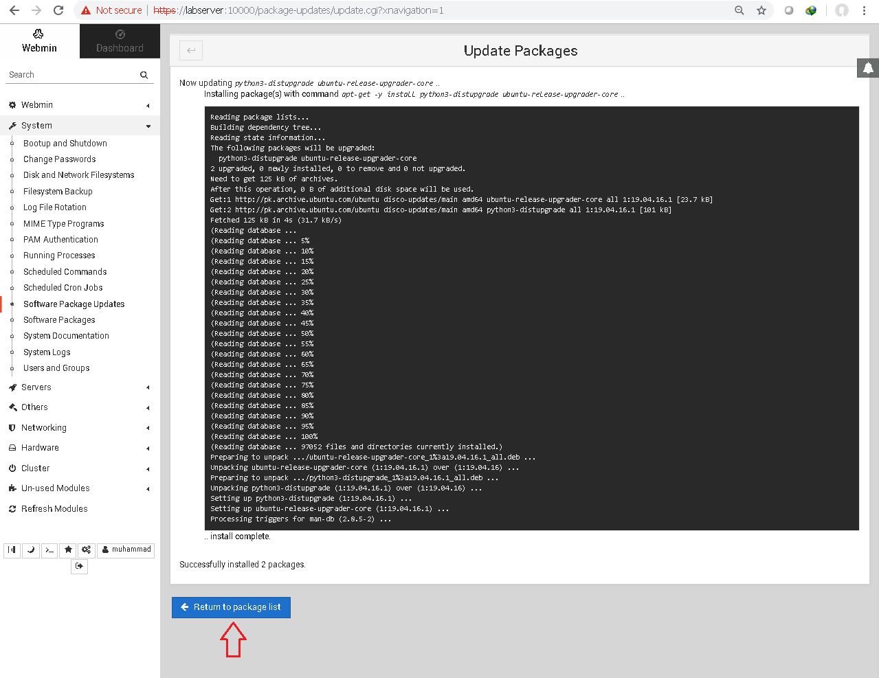The width and height of the screenshot is (879, 678).
Task: Click the search magnifier icon in sidebar
Action: click(x=144, y=75)
